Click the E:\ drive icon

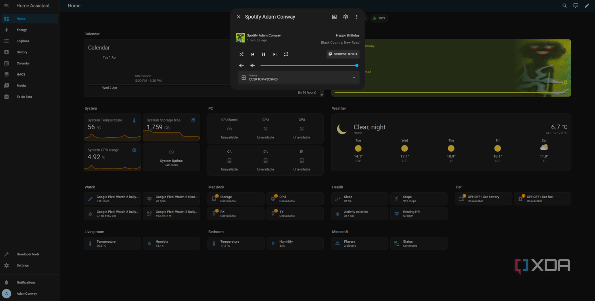click(301, 161)
